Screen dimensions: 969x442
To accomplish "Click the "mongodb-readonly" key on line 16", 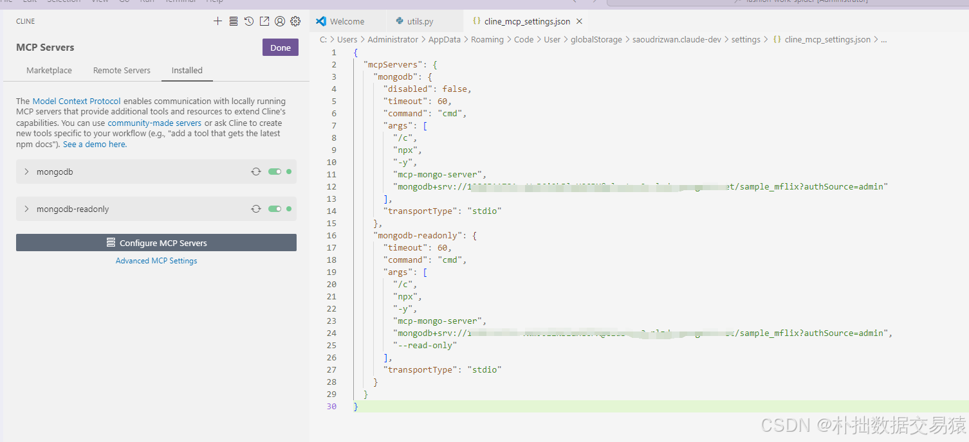I will pyautogui.click(x=418, y=235).
